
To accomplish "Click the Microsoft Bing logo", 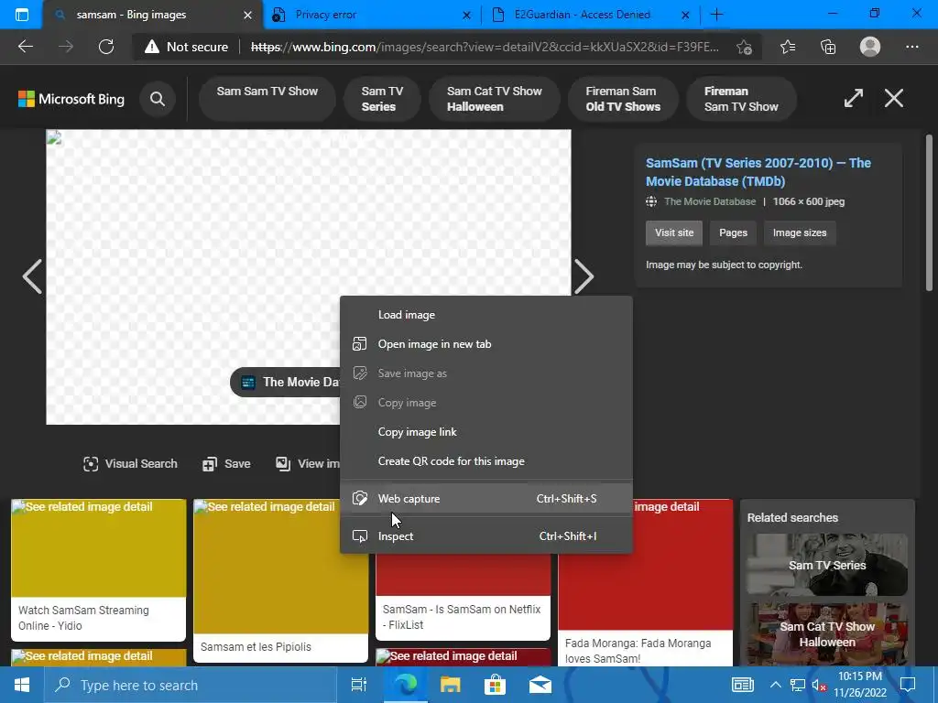I will [x=71, y=99].
